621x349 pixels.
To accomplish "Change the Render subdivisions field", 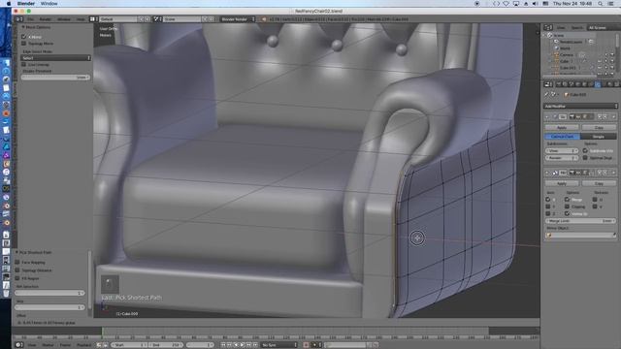I will [x=562, y=158].
